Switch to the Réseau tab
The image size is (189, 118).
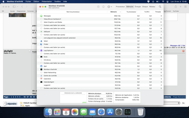[152, 6]
